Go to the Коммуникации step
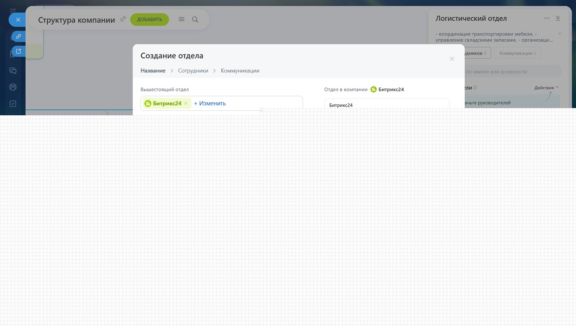The image size is (576, 326). pyautogui.click(x=240, y=71)
